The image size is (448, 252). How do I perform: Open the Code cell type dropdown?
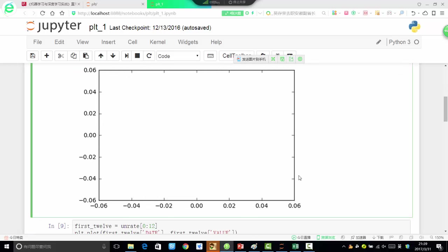178,56
